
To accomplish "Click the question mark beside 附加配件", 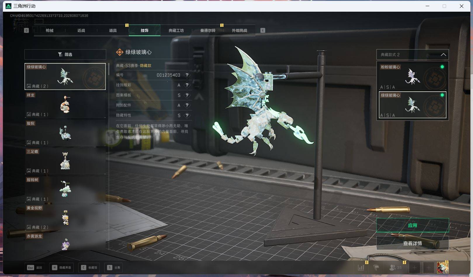I will (x=187, y=105).
